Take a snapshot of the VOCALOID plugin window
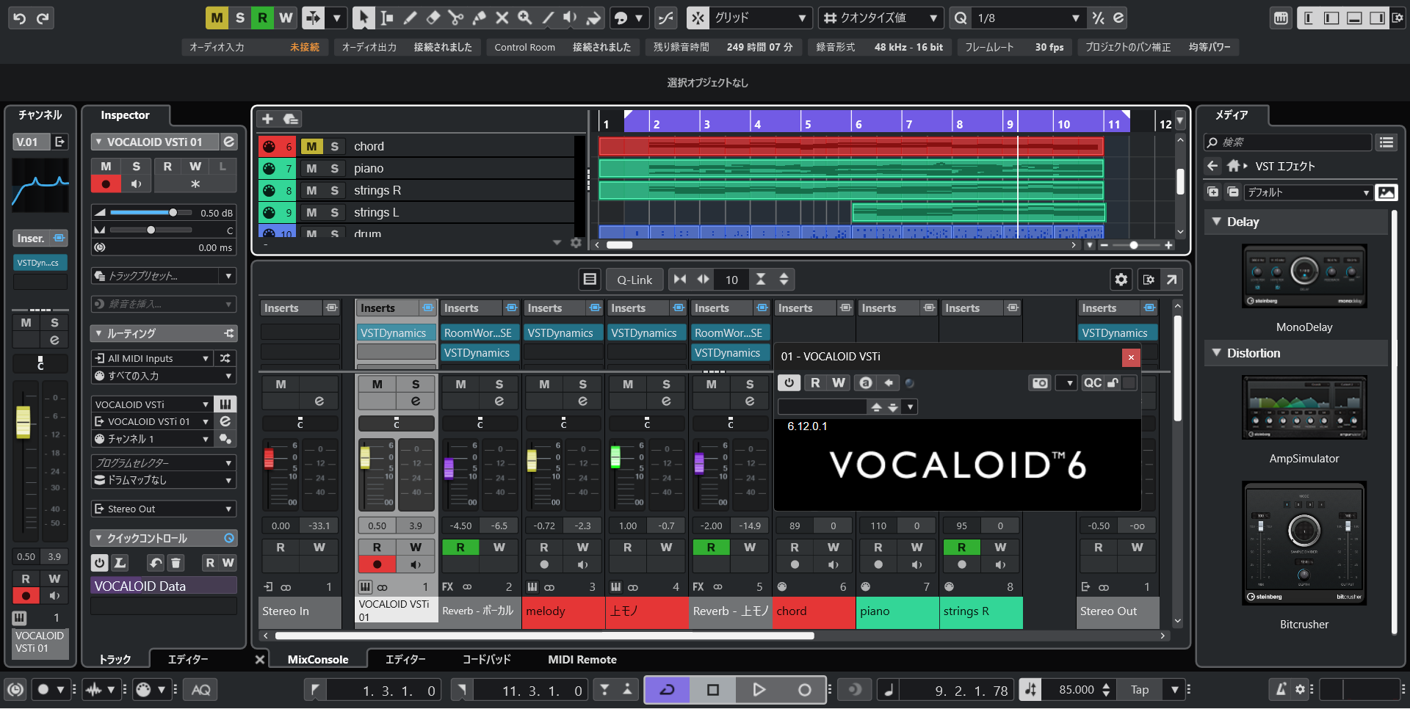The height and width of the screenshot is (709, 1410). (x=1040, y=383)
